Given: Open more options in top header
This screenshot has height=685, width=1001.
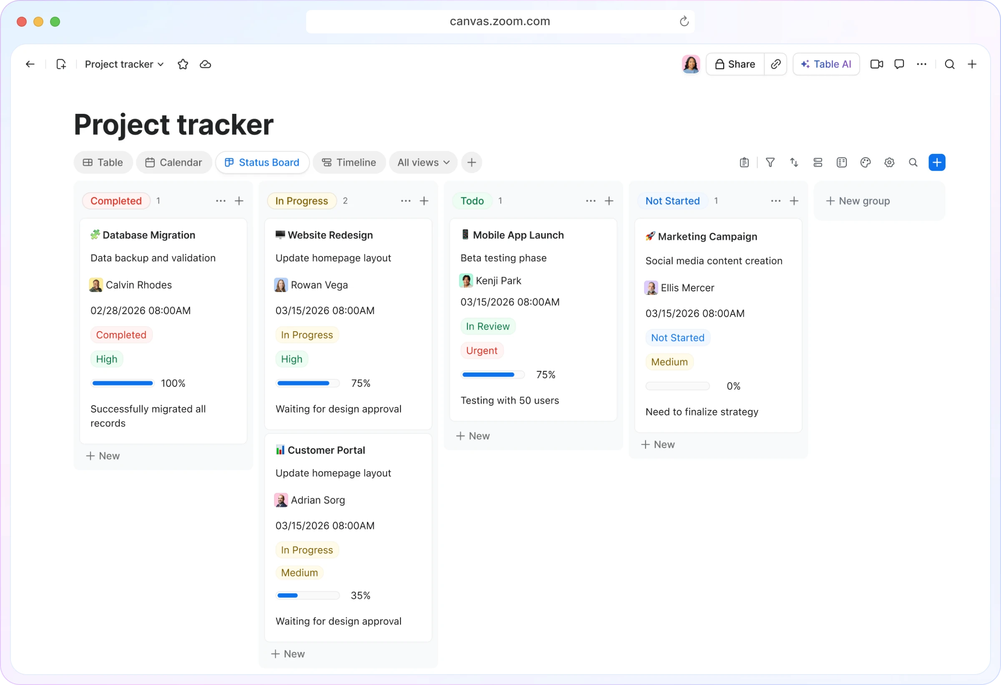Looking at the screenshot, I should 921,64.
